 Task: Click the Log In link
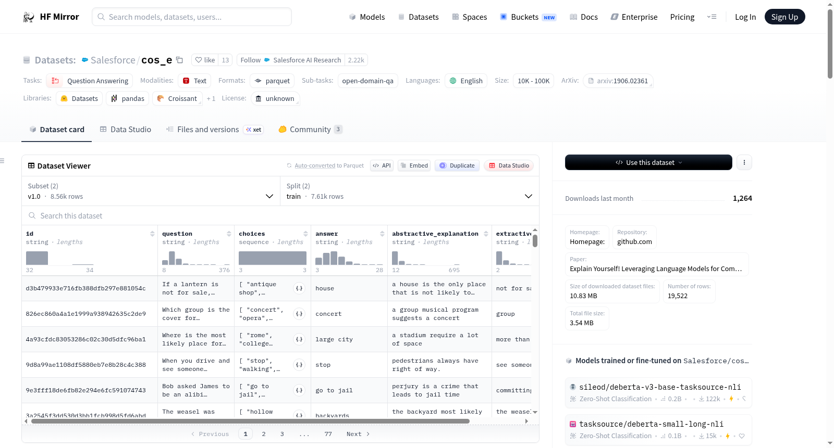click(x=745, y=17)
